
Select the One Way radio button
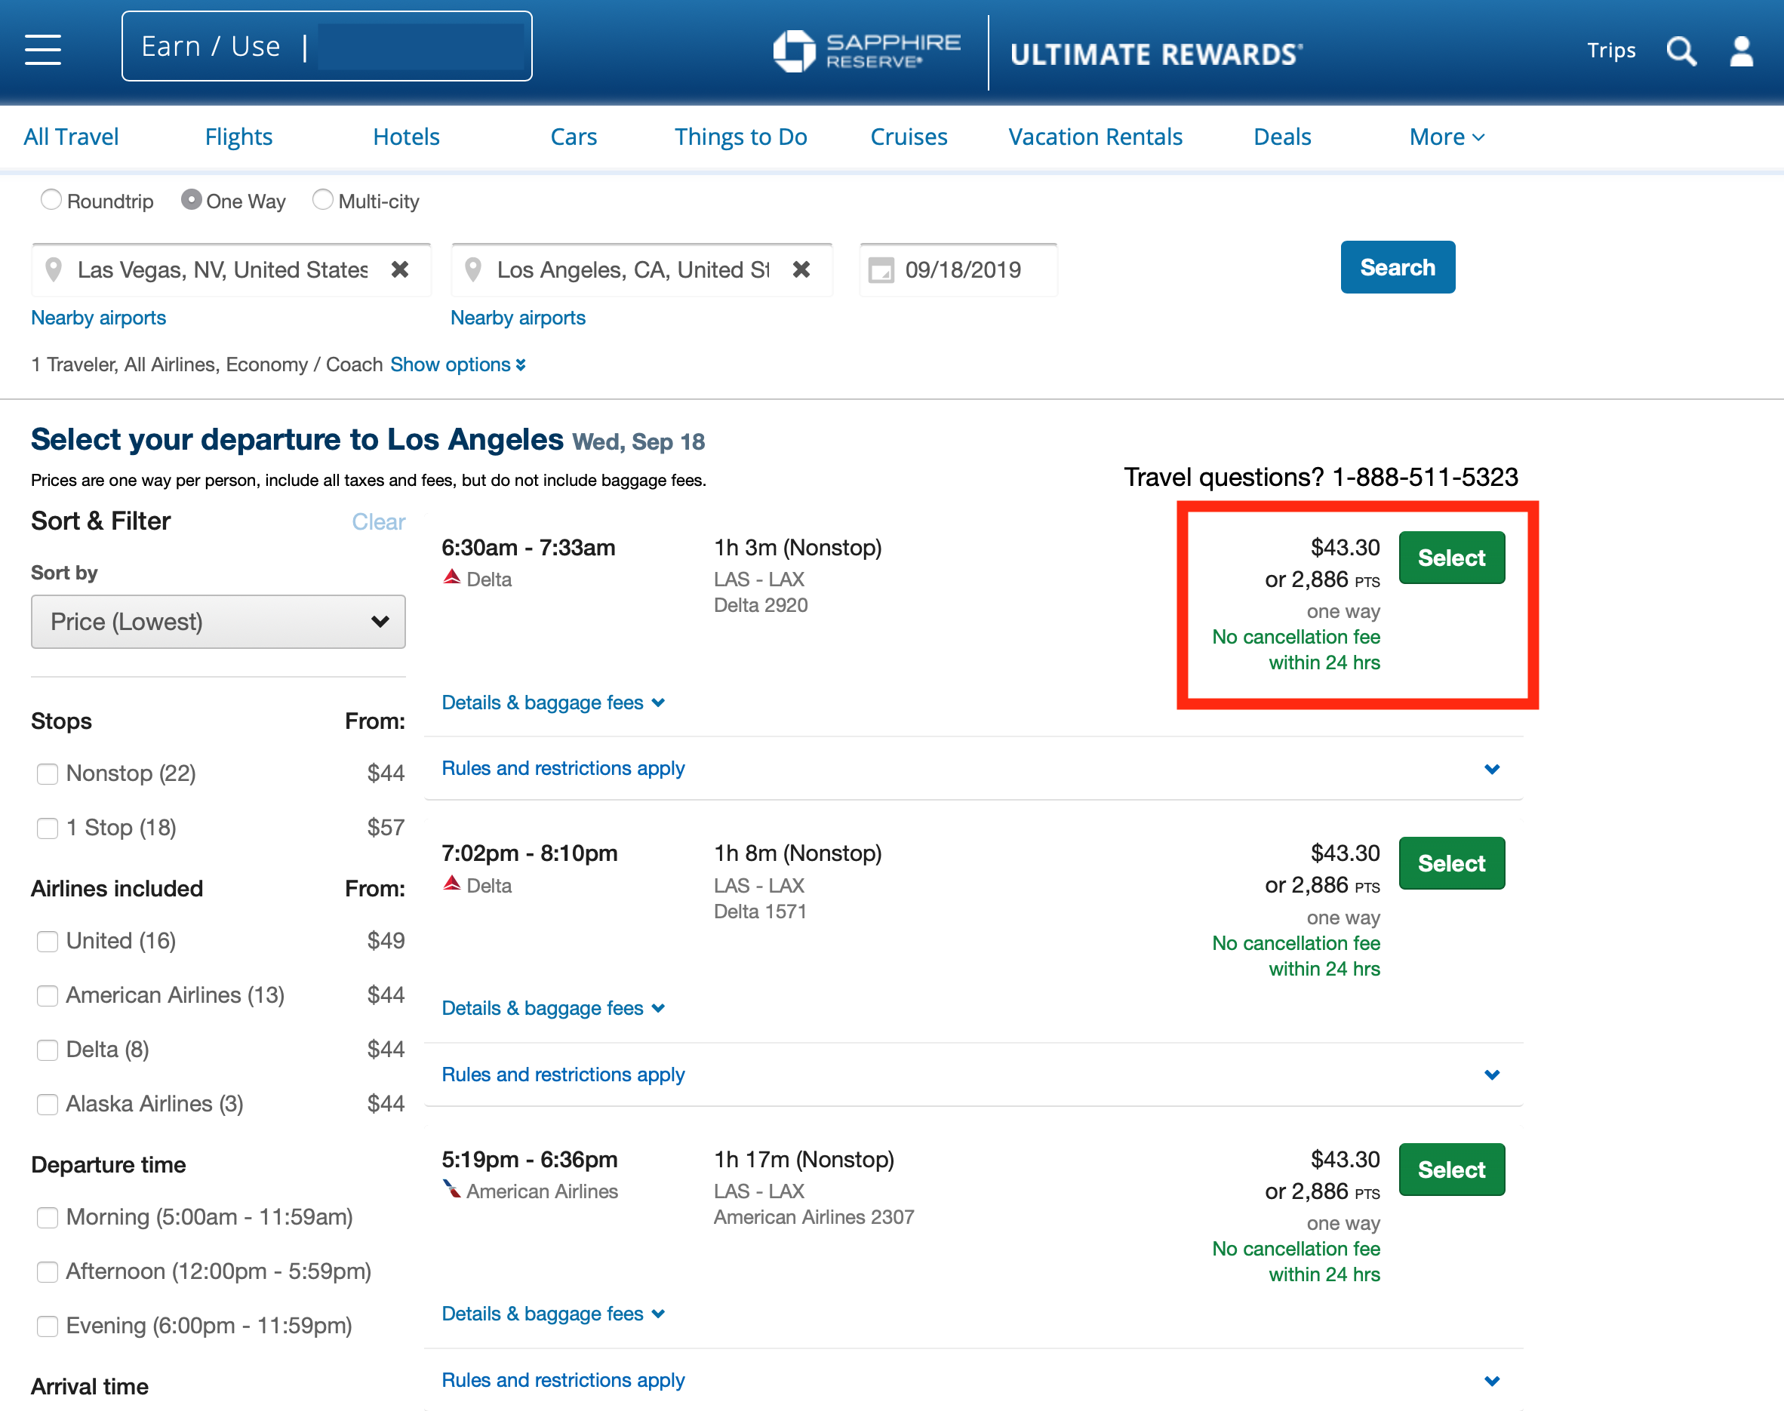pos(191,200)
